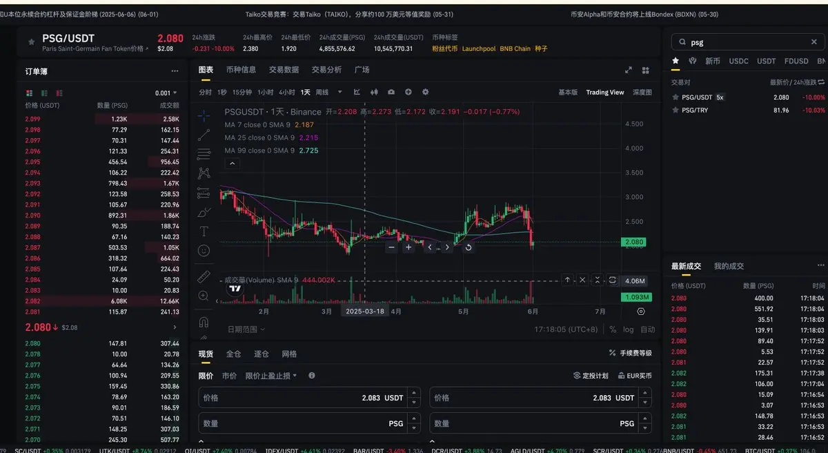
Task: Favorite the PSG/USDT pair header star
Action: 31,42
